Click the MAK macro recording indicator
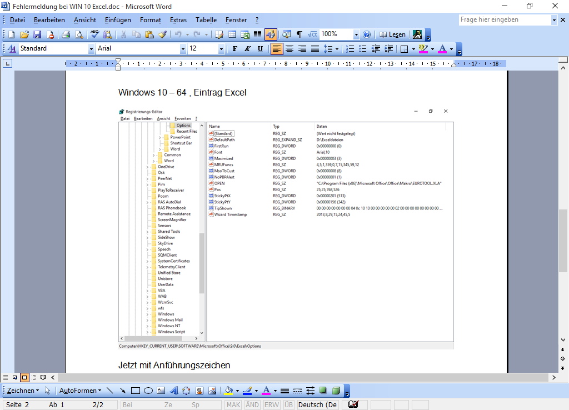Screen dimensions: 569x410 tap(233, 405)
